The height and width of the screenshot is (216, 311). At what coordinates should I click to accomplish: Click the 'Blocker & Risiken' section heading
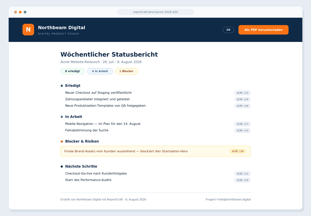(82, 141)
